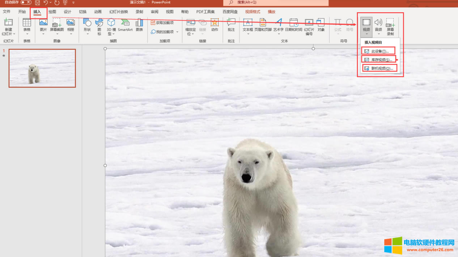Click the 获取加载项 button

click(162, 23)
